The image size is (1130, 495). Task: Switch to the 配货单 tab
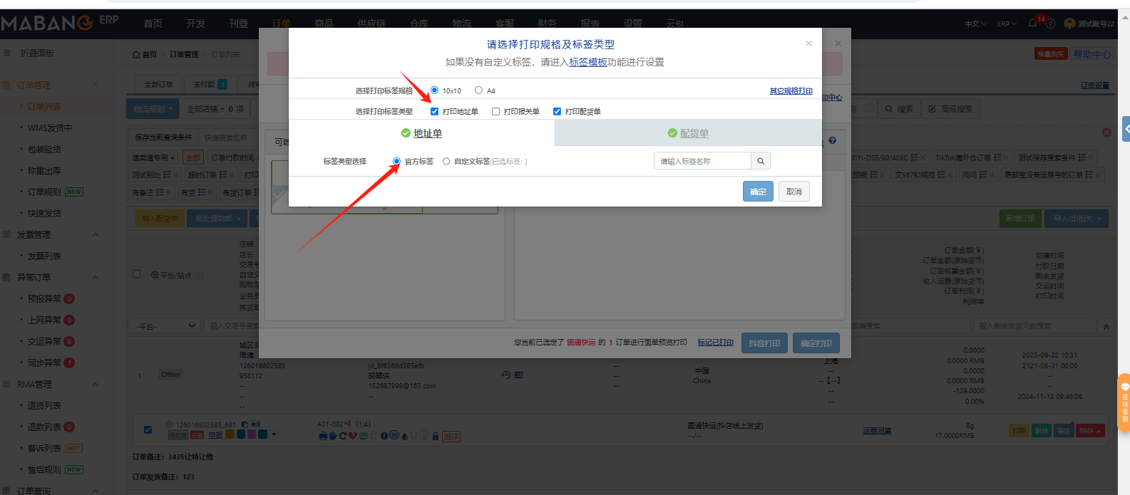point(688,133)
